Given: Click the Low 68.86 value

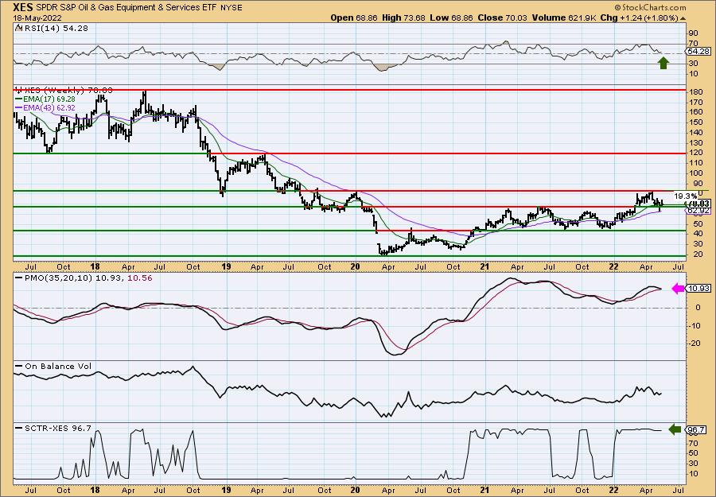Looking at the screenshot, I should tap(452, 17).
